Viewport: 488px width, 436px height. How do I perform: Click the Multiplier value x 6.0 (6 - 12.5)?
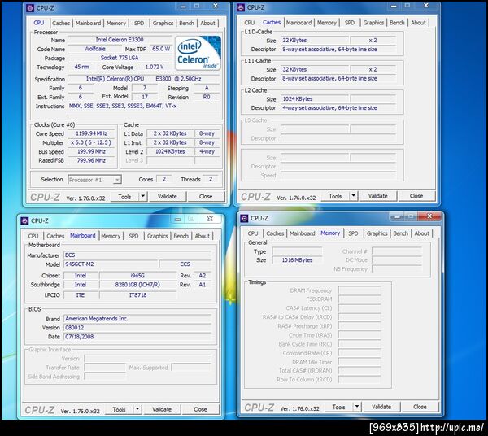pyautogui.click(x=91, y=142)
